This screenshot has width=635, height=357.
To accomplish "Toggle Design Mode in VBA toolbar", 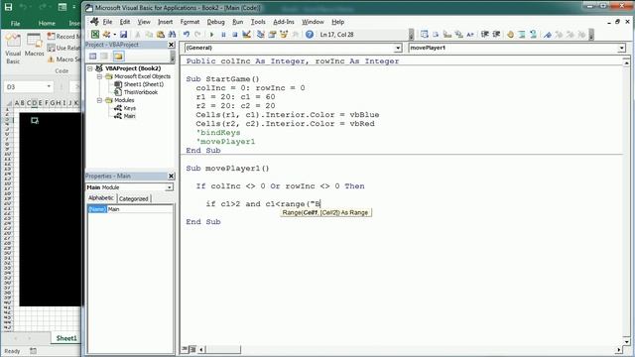I will 246,35.
